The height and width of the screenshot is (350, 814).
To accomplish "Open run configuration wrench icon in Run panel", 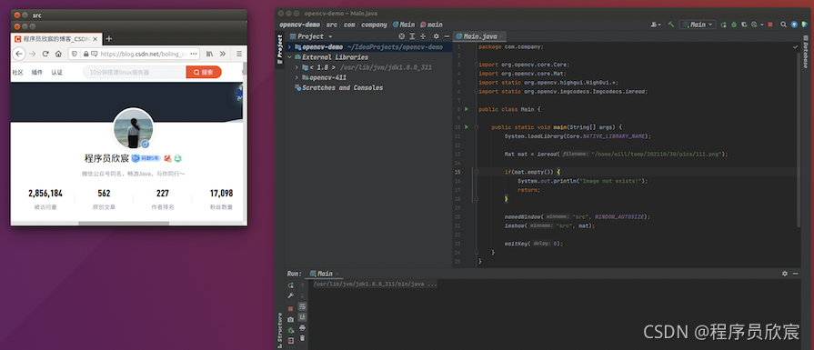I will (291, 295).
